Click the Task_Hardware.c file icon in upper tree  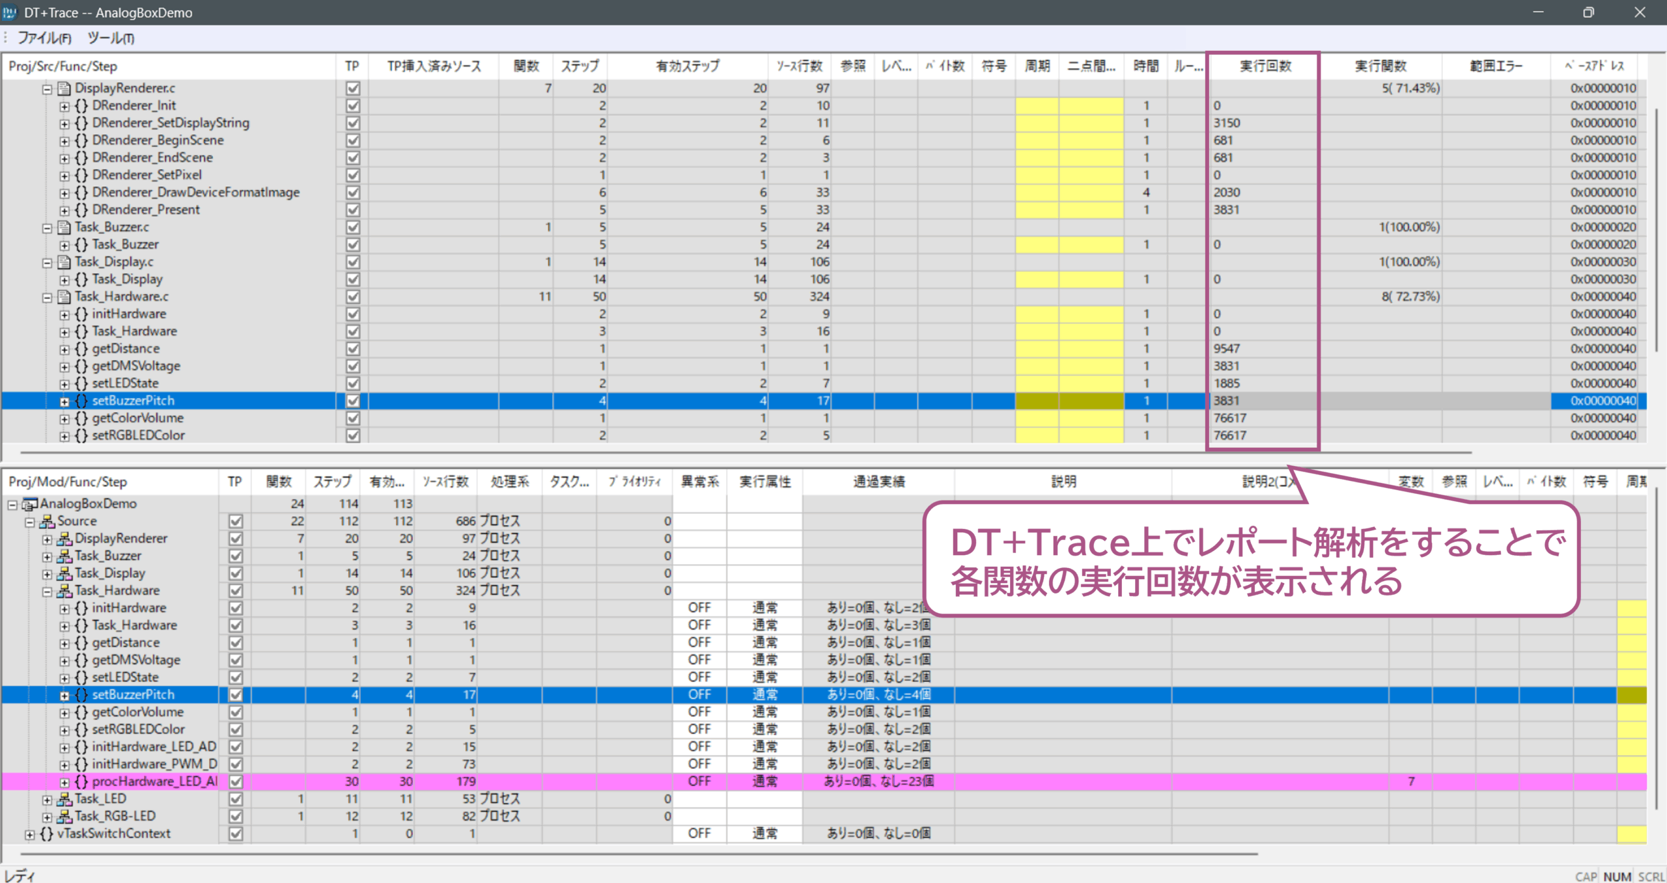click(x=64, y=297)
